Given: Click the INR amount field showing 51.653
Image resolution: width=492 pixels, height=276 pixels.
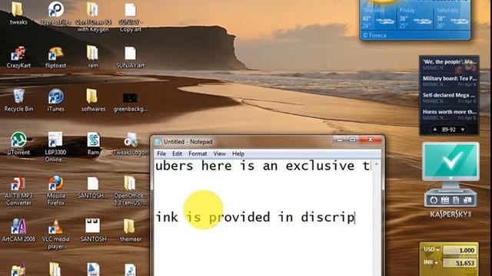Looking at the screenshot, I should coord(460,263).
